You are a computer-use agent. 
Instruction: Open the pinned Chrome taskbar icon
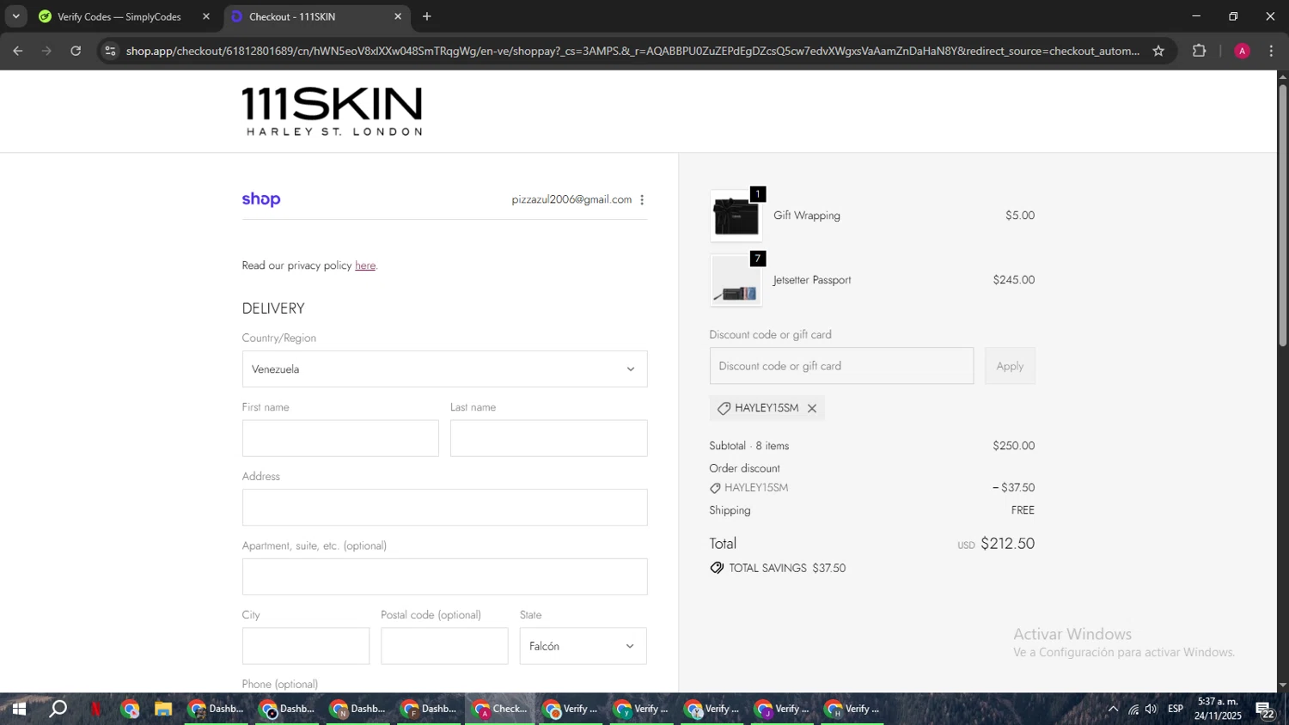[x=130, y=710]
